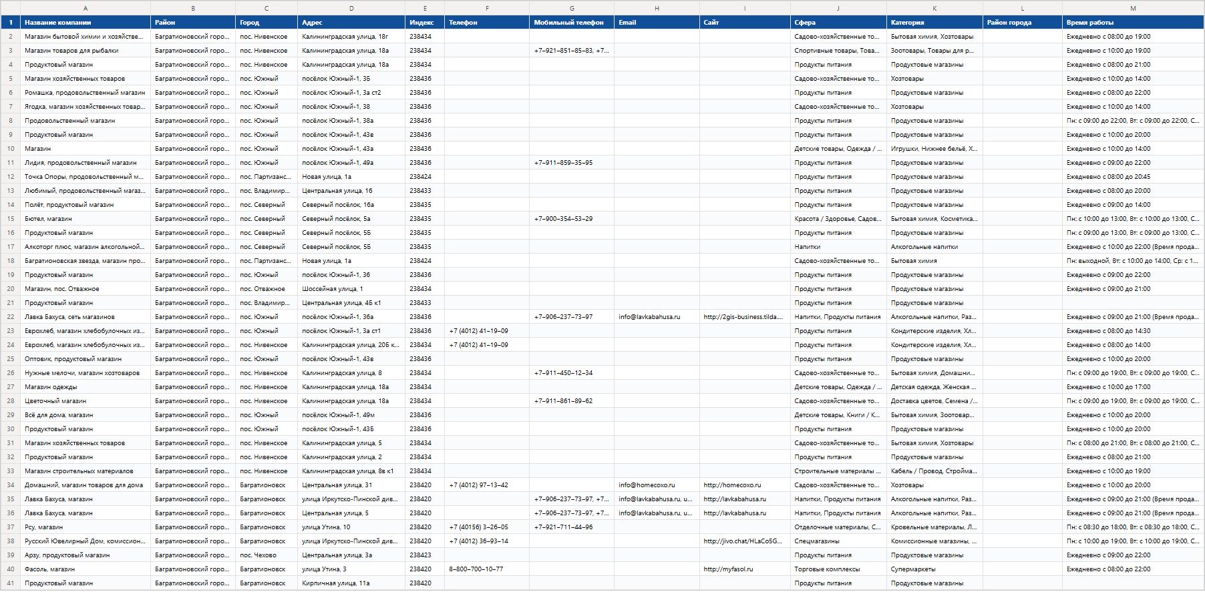1205x602 pixels.
Task: Click the 'Название компании' header cell
Action: point(85,23)
